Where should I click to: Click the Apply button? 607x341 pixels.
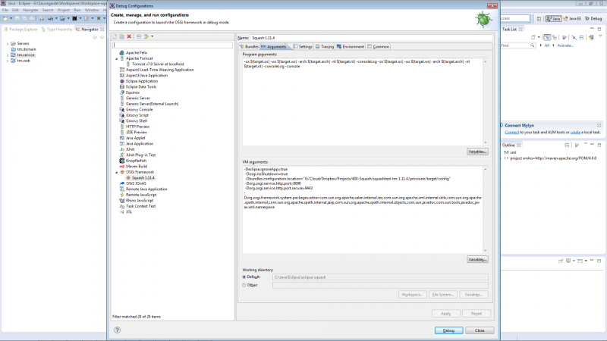tap(446, 314)
